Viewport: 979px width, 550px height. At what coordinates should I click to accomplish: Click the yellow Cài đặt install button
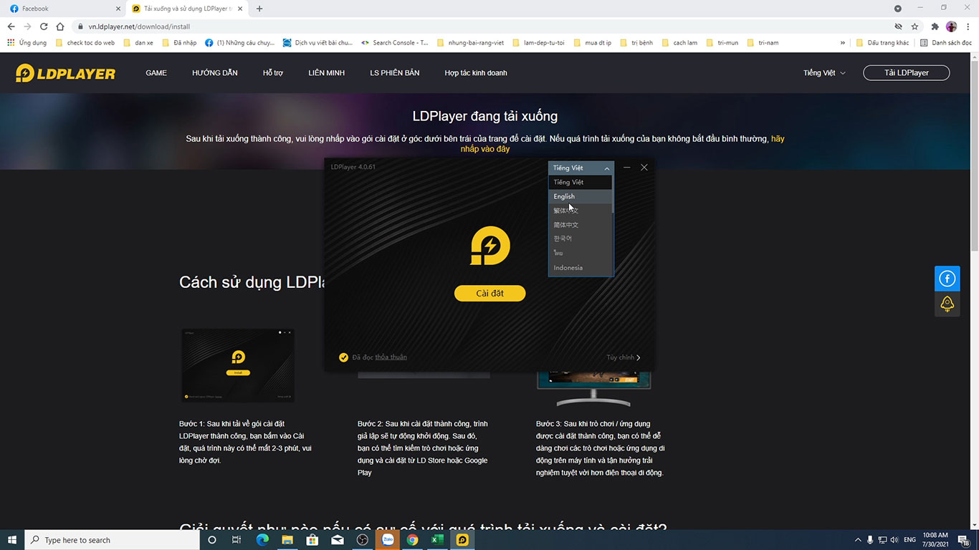[489, 294]
